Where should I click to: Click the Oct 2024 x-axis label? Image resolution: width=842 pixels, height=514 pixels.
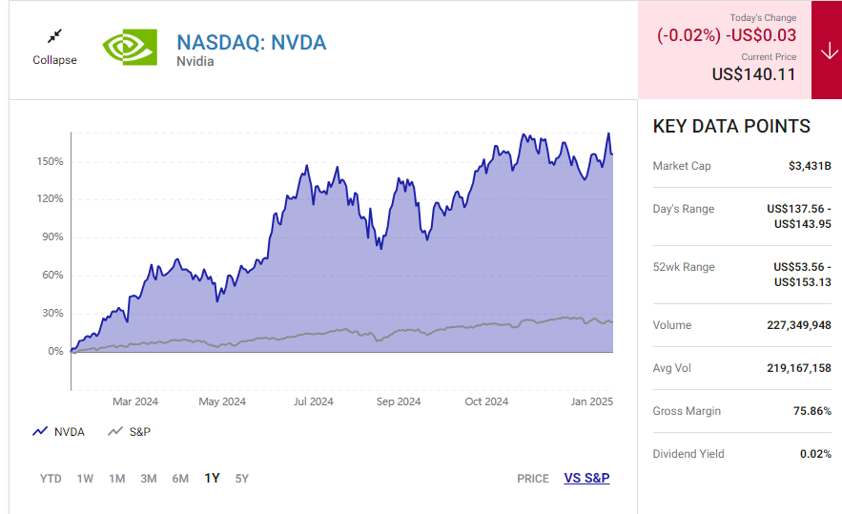[486, 401]
